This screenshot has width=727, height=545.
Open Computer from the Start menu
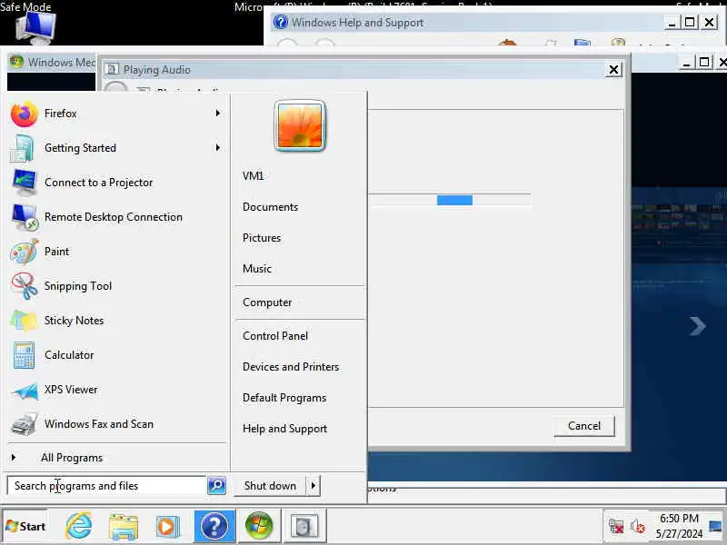(x=267, y=302)
